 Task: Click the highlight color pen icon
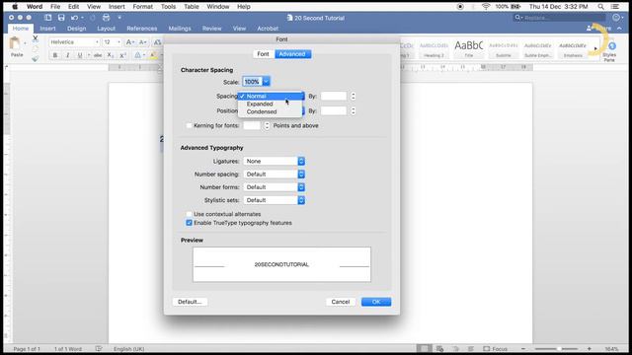tap(153, 55)
